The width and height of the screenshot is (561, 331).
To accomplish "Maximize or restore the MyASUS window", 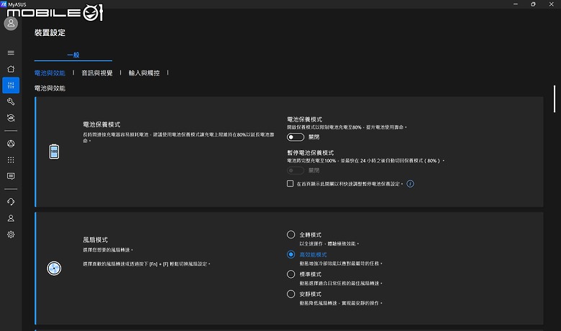I will tap(533, 4).
